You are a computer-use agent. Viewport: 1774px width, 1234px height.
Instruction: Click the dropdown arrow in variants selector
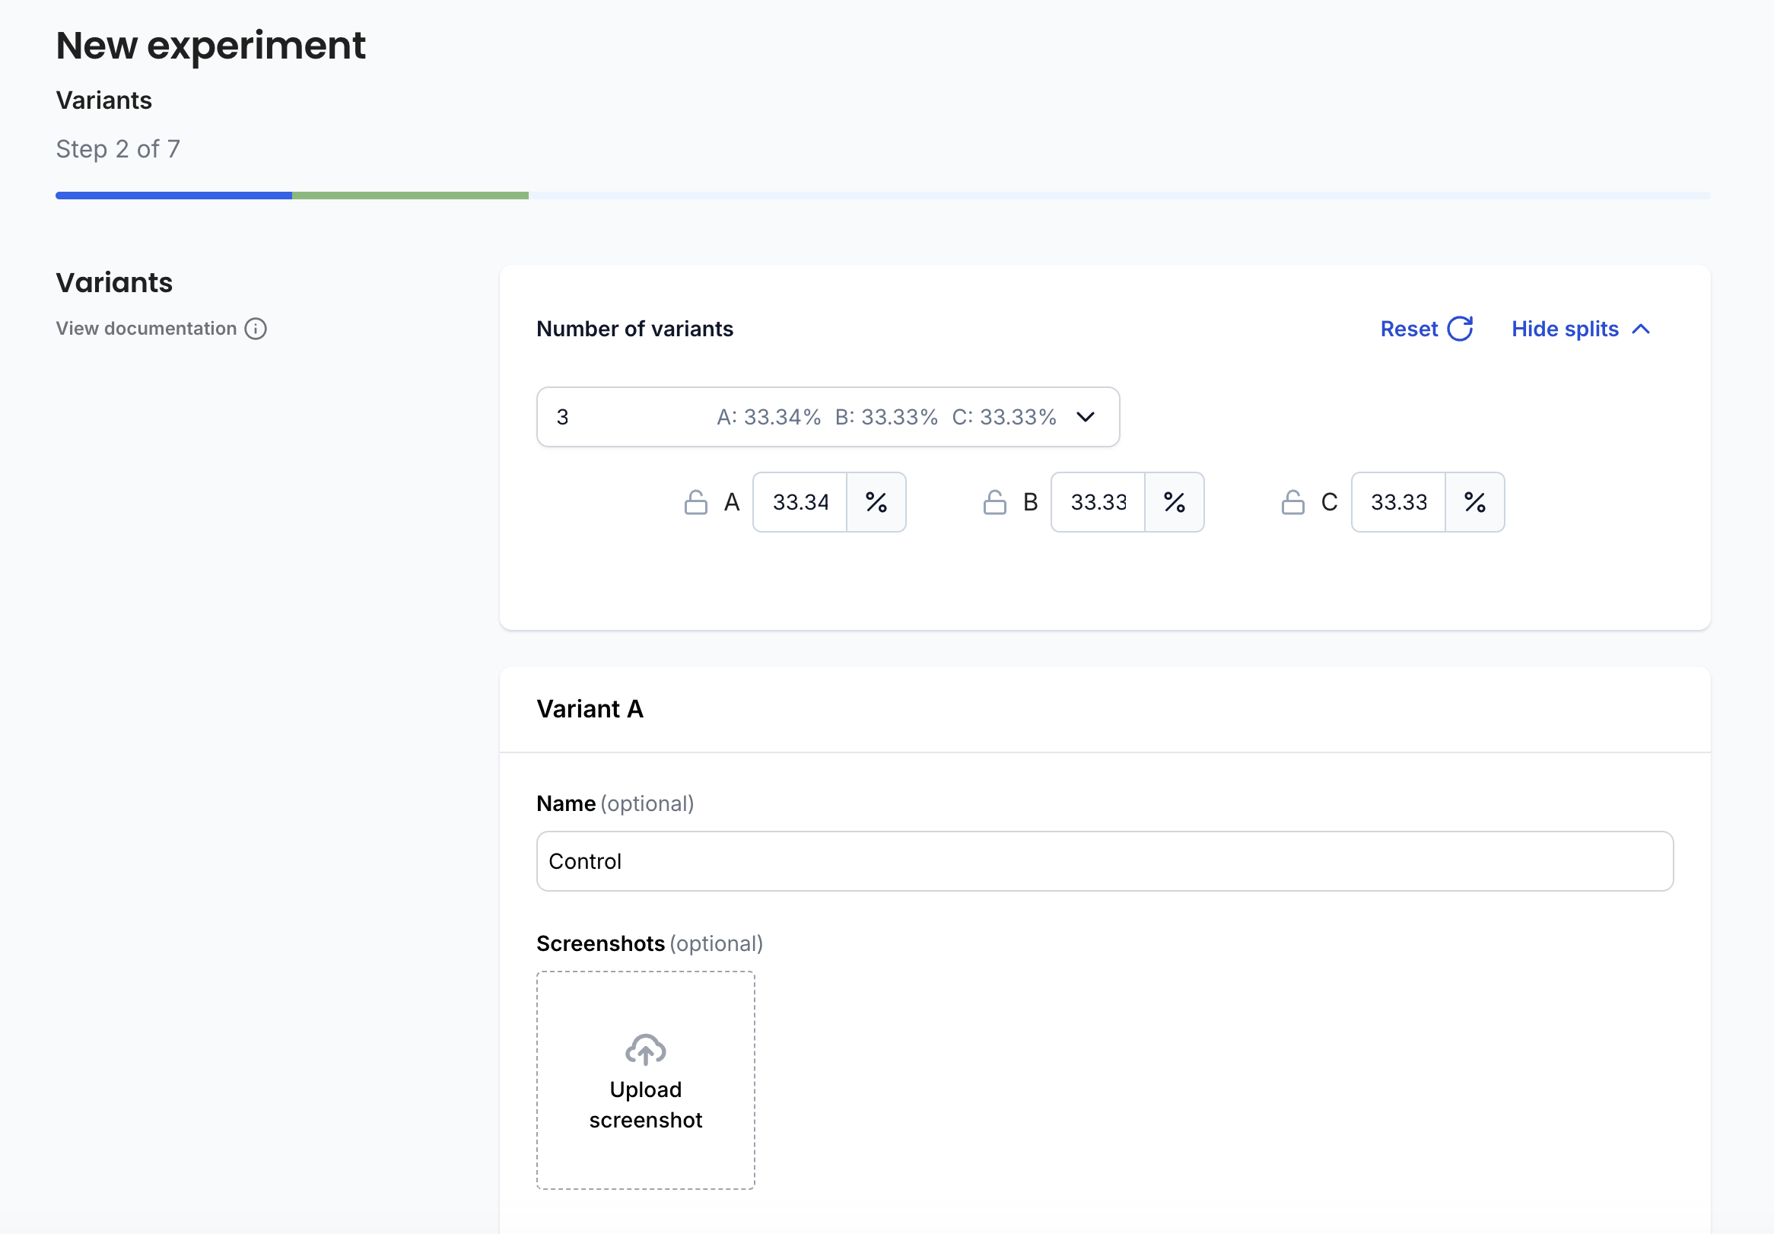(1085, 417)
